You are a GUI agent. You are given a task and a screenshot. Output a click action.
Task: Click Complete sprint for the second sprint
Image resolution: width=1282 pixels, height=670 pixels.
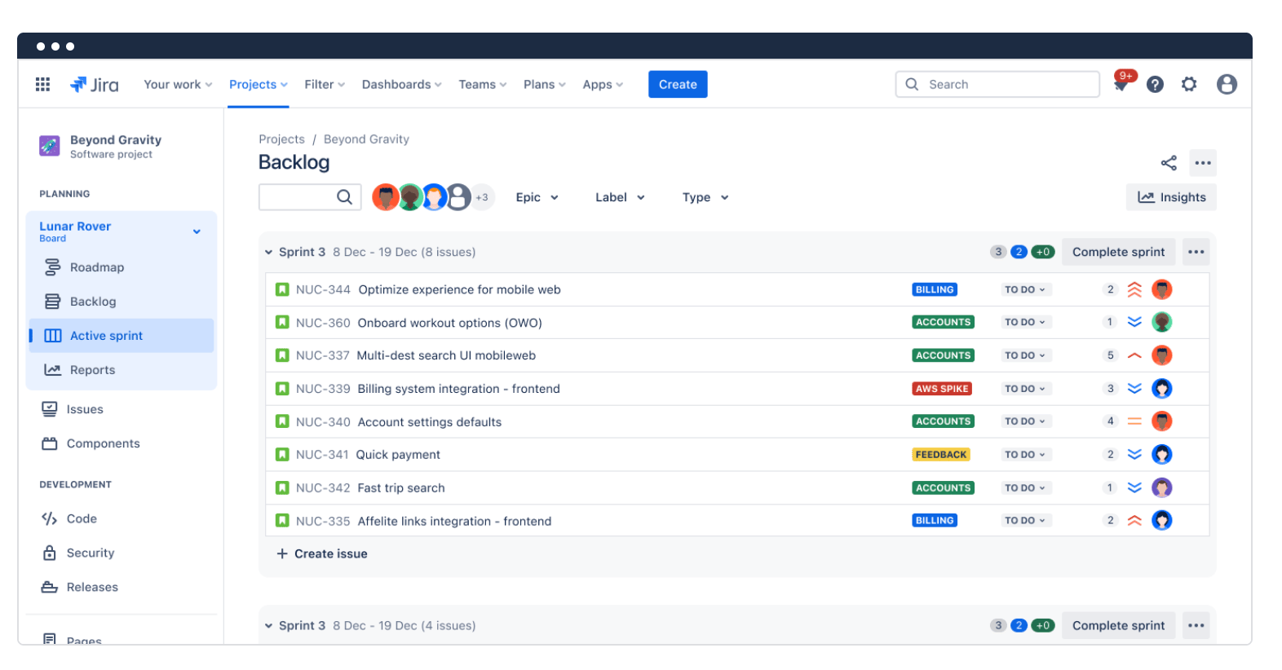pyautogui.click(x=1118, y=625)
